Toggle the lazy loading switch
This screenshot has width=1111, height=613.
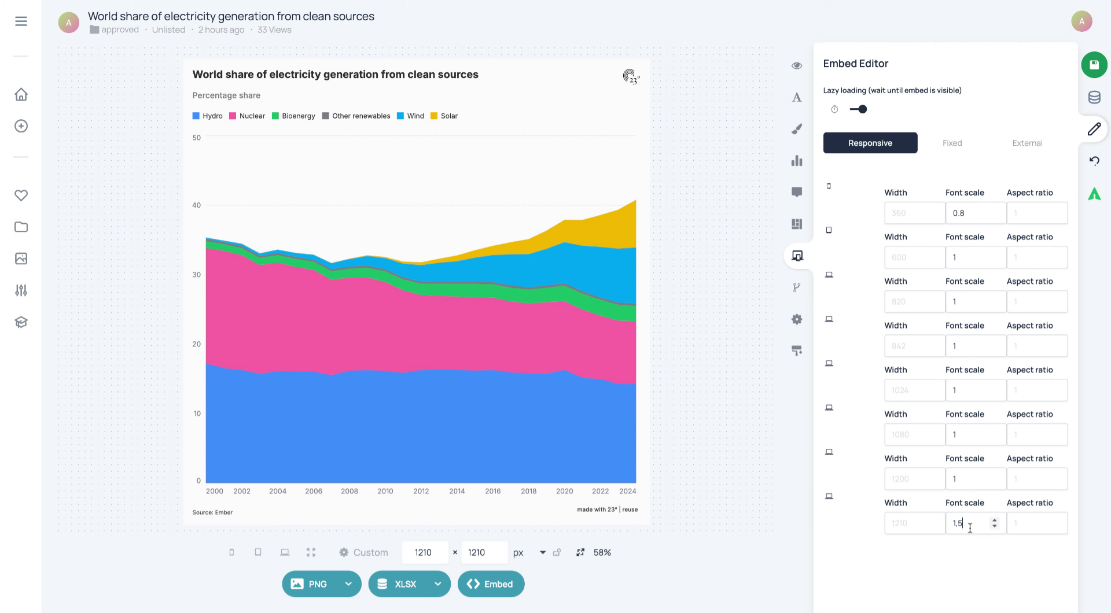coord(858,109)
